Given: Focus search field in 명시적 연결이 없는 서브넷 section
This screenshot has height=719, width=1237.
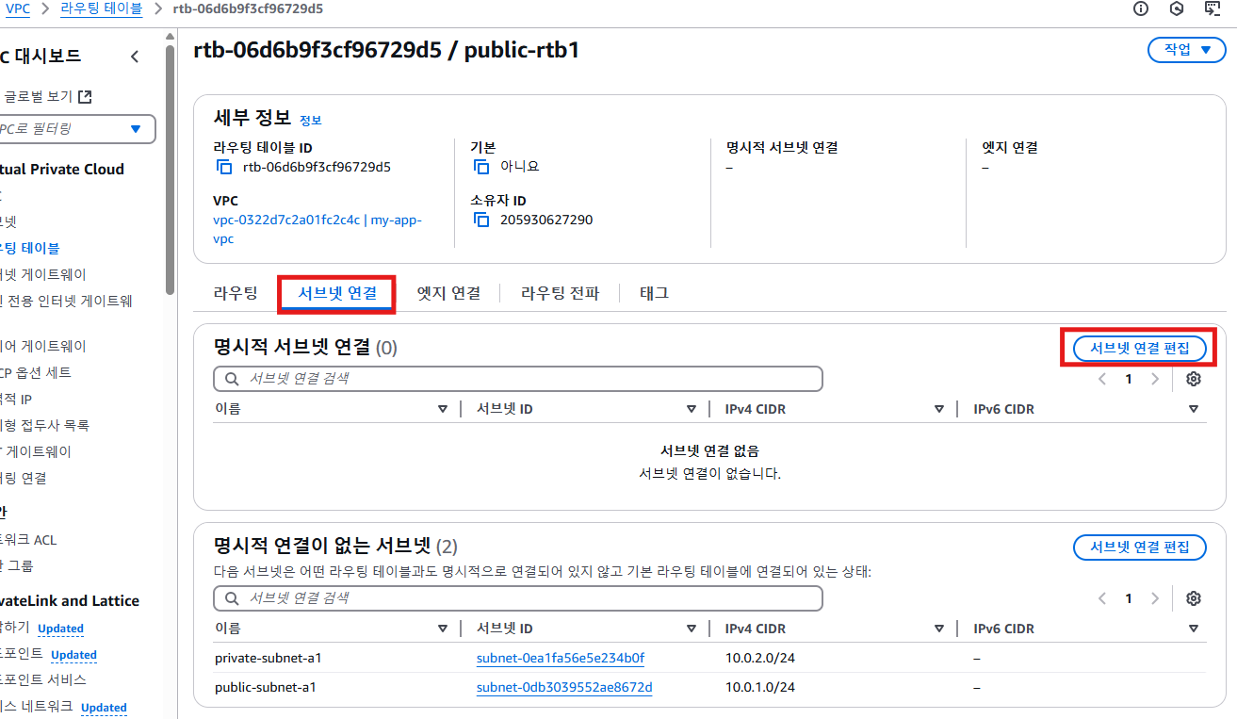Looking at the screenshot, I should pyautogui.click(x=518, y=598).
